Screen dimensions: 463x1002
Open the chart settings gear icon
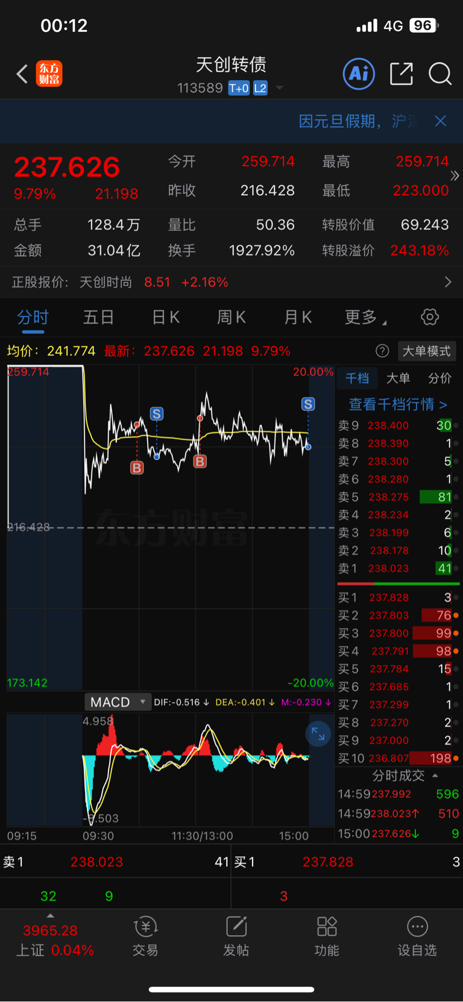point(430,317)
